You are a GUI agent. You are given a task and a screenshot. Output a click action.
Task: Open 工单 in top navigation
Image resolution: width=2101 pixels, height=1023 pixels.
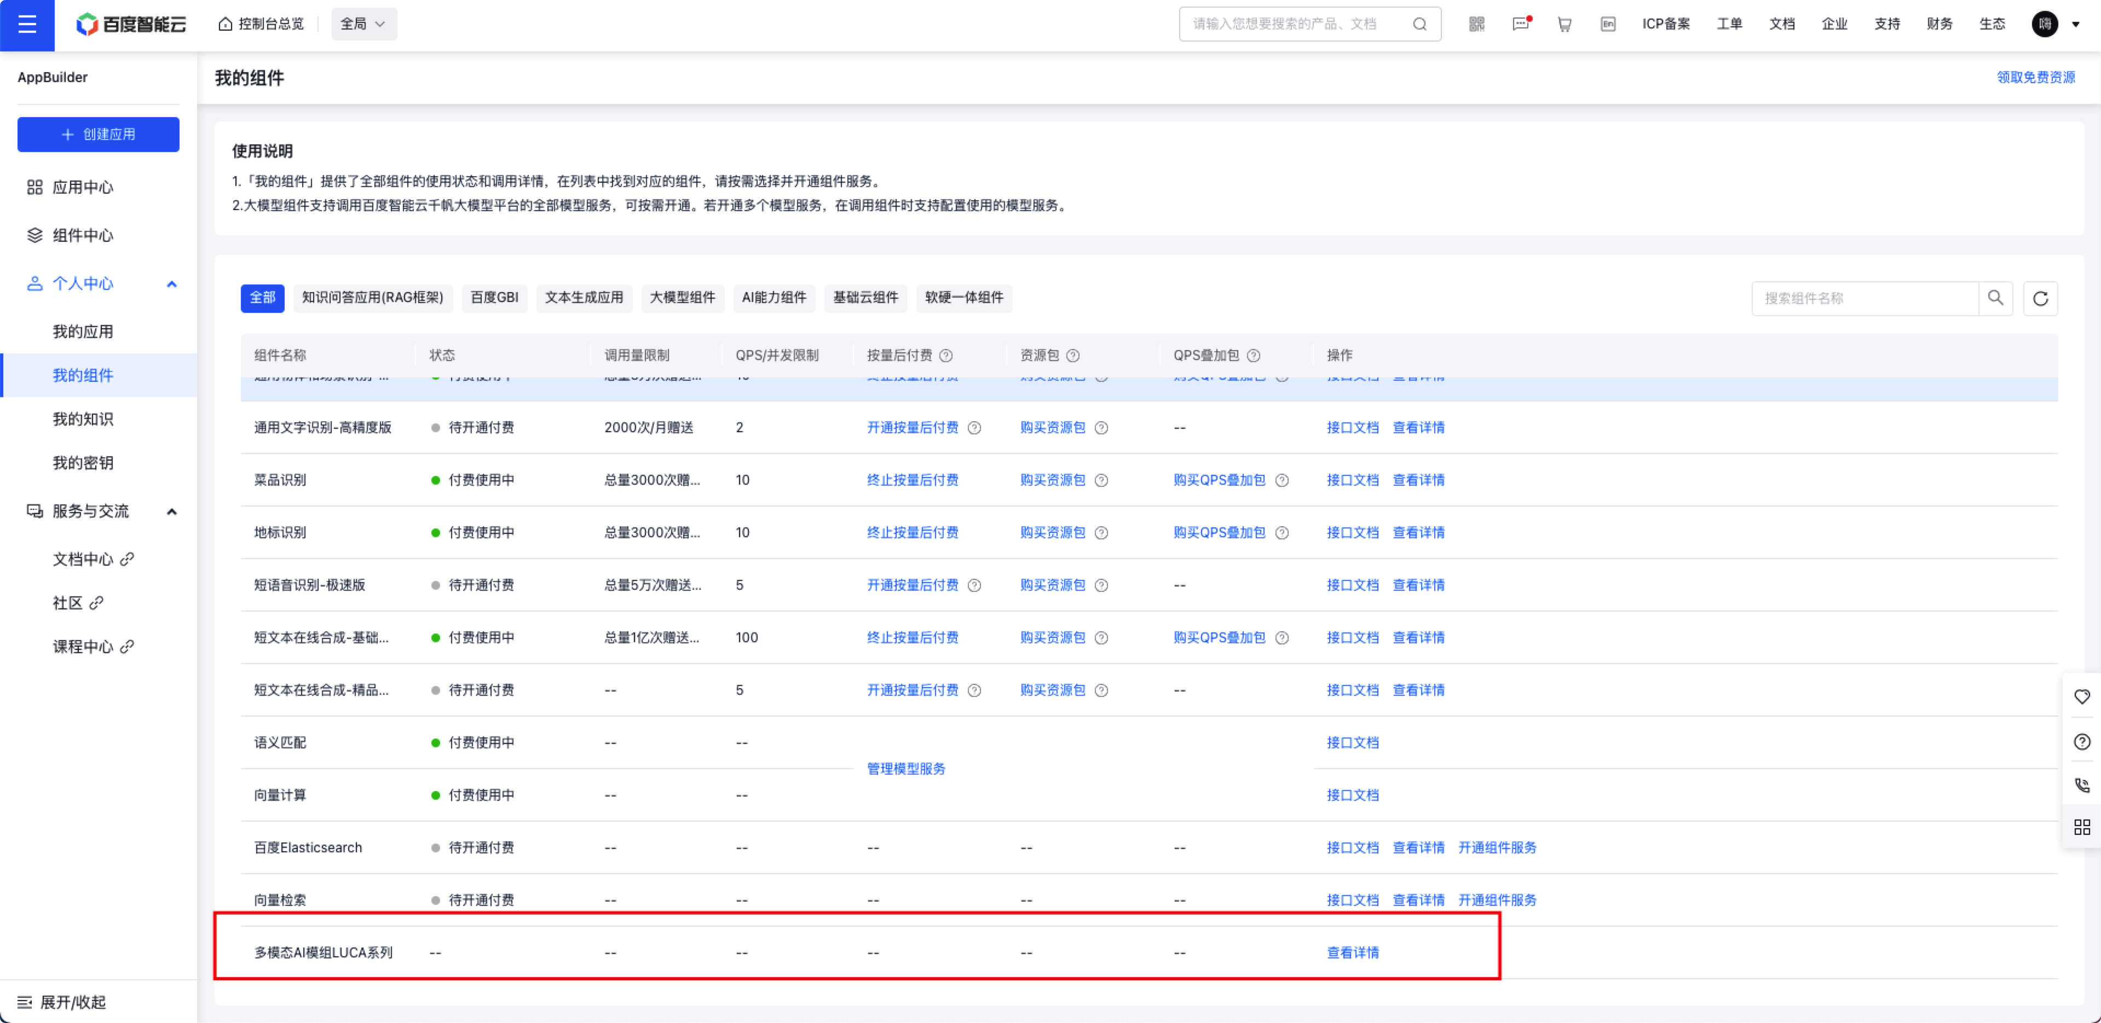pos(1729,25)
